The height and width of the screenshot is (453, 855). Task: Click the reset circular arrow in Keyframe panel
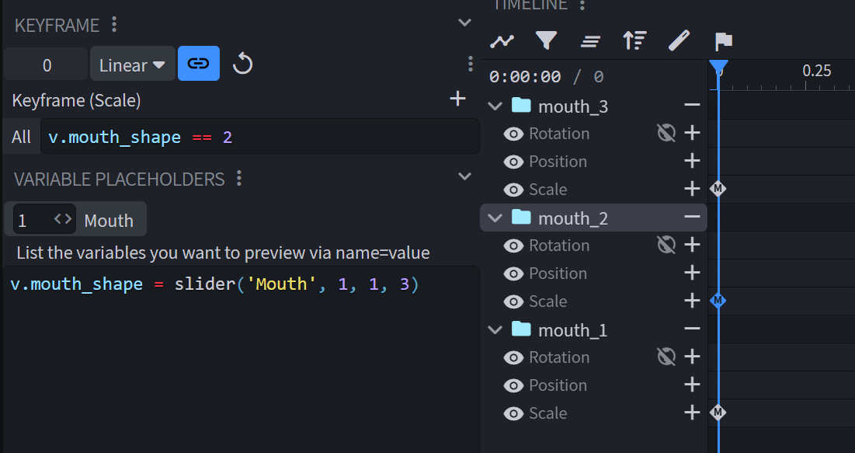pyautogui.click(x=243, y=64)
